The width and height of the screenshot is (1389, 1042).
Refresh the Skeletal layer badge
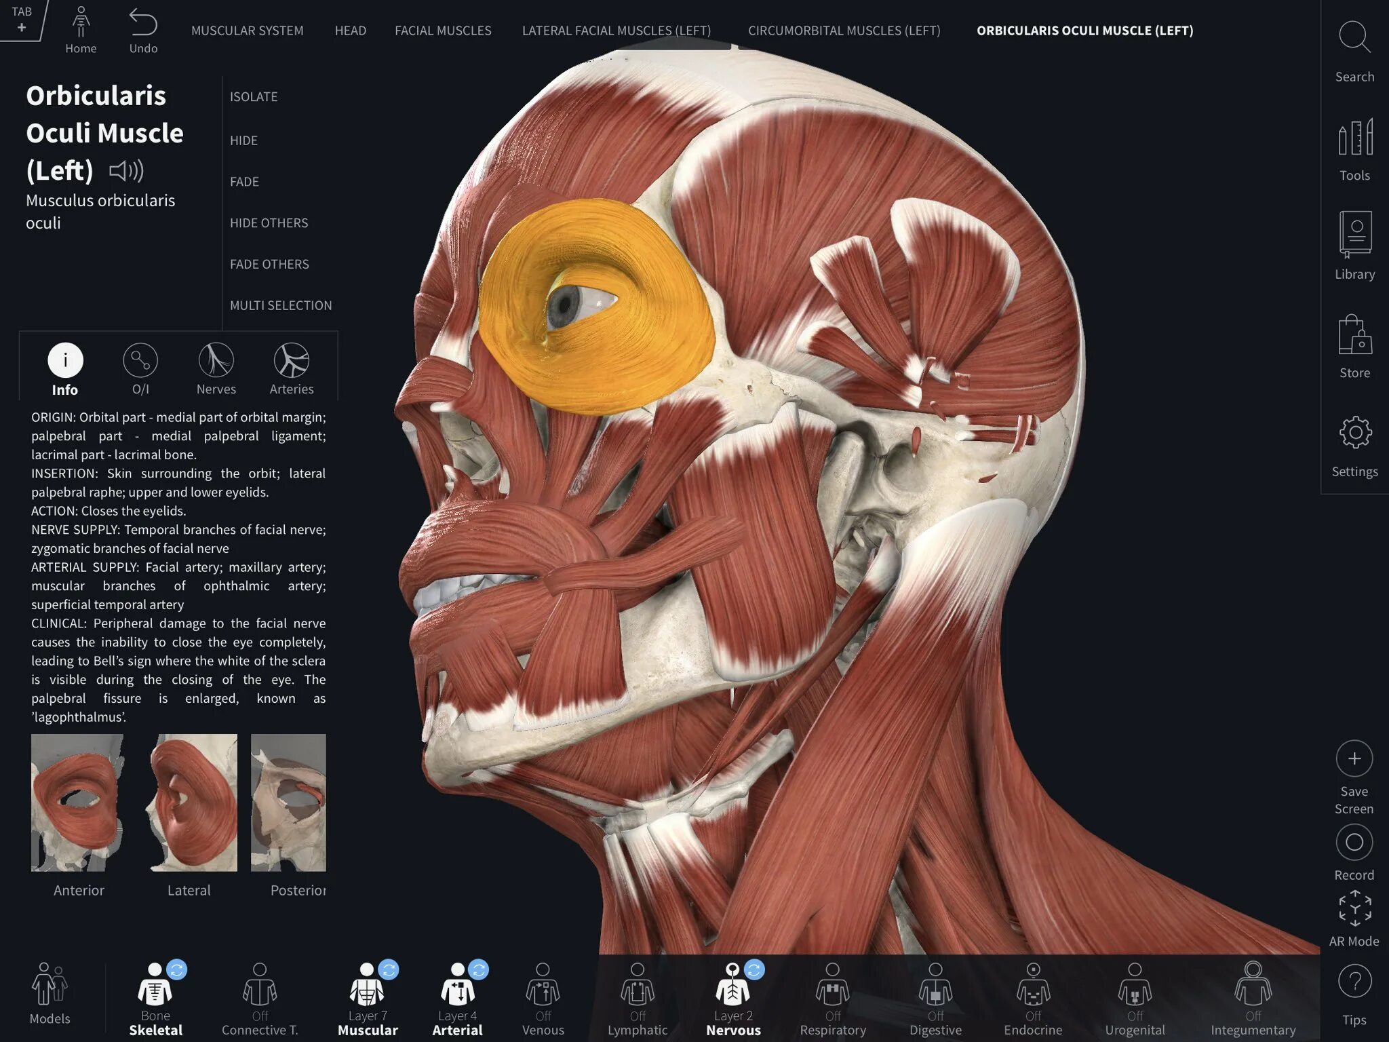pyautogui.click(x=176, y=969)
